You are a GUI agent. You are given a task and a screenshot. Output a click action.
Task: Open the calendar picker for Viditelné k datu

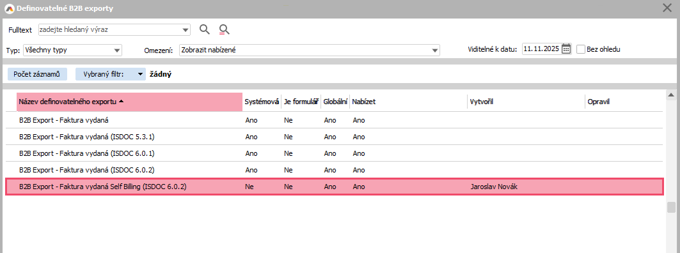pos(566,49)
